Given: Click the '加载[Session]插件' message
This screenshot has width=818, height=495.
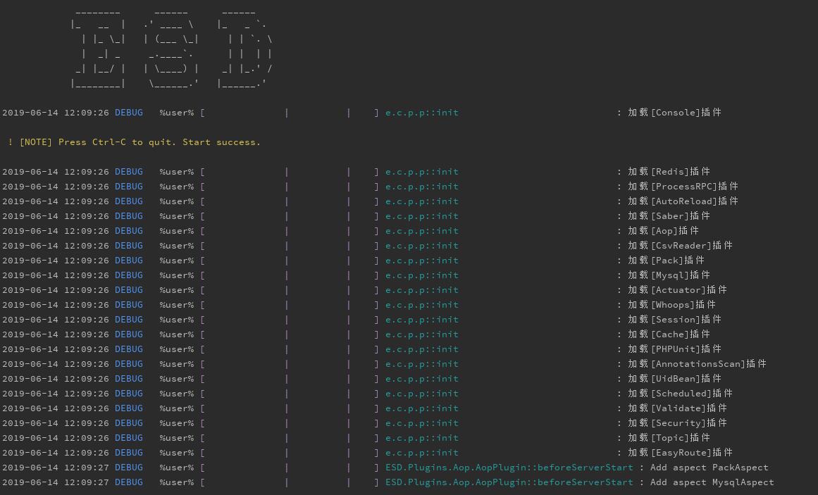Looking at the screenshot, I should (674, 319).
